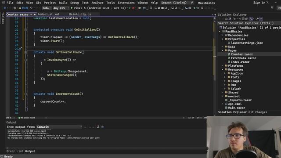Select launchSettings.json file
281x158 pixels.
click(247, 43)
